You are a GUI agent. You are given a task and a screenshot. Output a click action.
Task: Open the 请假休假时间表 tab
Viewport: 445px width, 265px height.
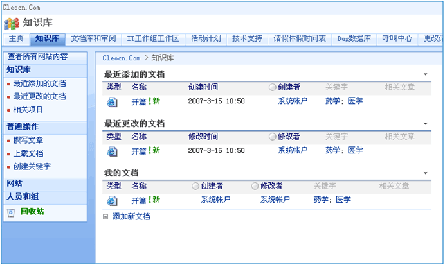point(300,38)
